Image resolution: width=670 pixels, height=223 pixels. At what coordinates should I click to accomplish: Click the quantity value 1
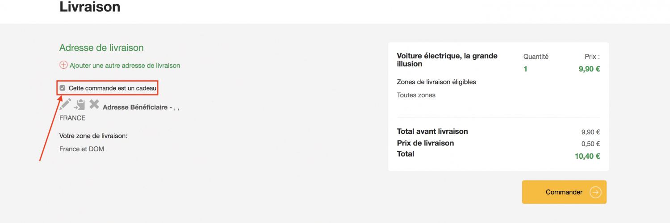(525, 69)
